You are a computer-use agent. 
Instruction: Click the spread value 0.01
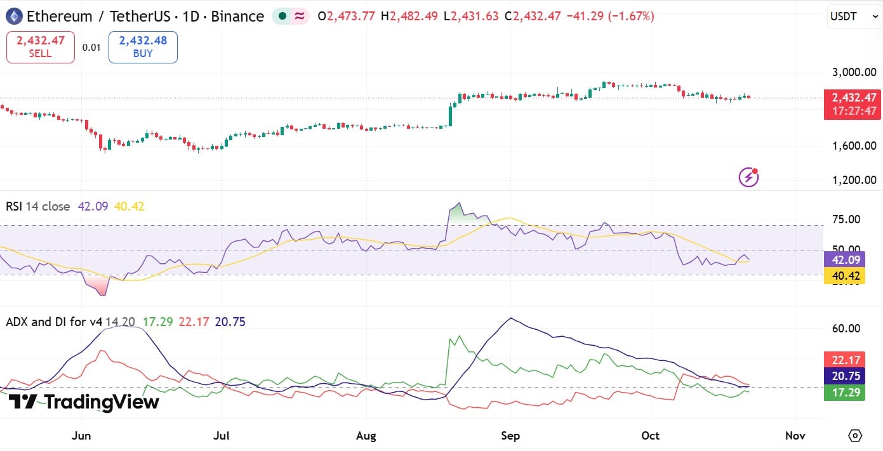(91, 48)
